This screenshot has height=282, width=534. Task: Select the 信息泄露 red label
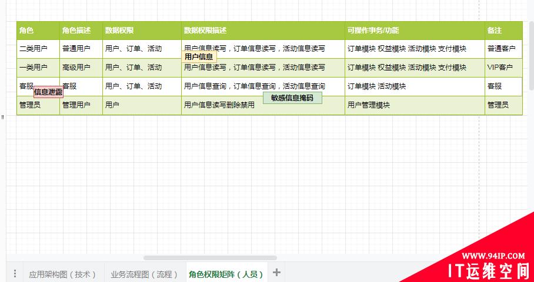pyautogui.click(x=48, y=92)
